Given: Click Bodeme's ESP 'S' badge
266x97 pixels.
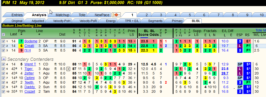Looking at the screenshot, I should click(x=240, y=41).
